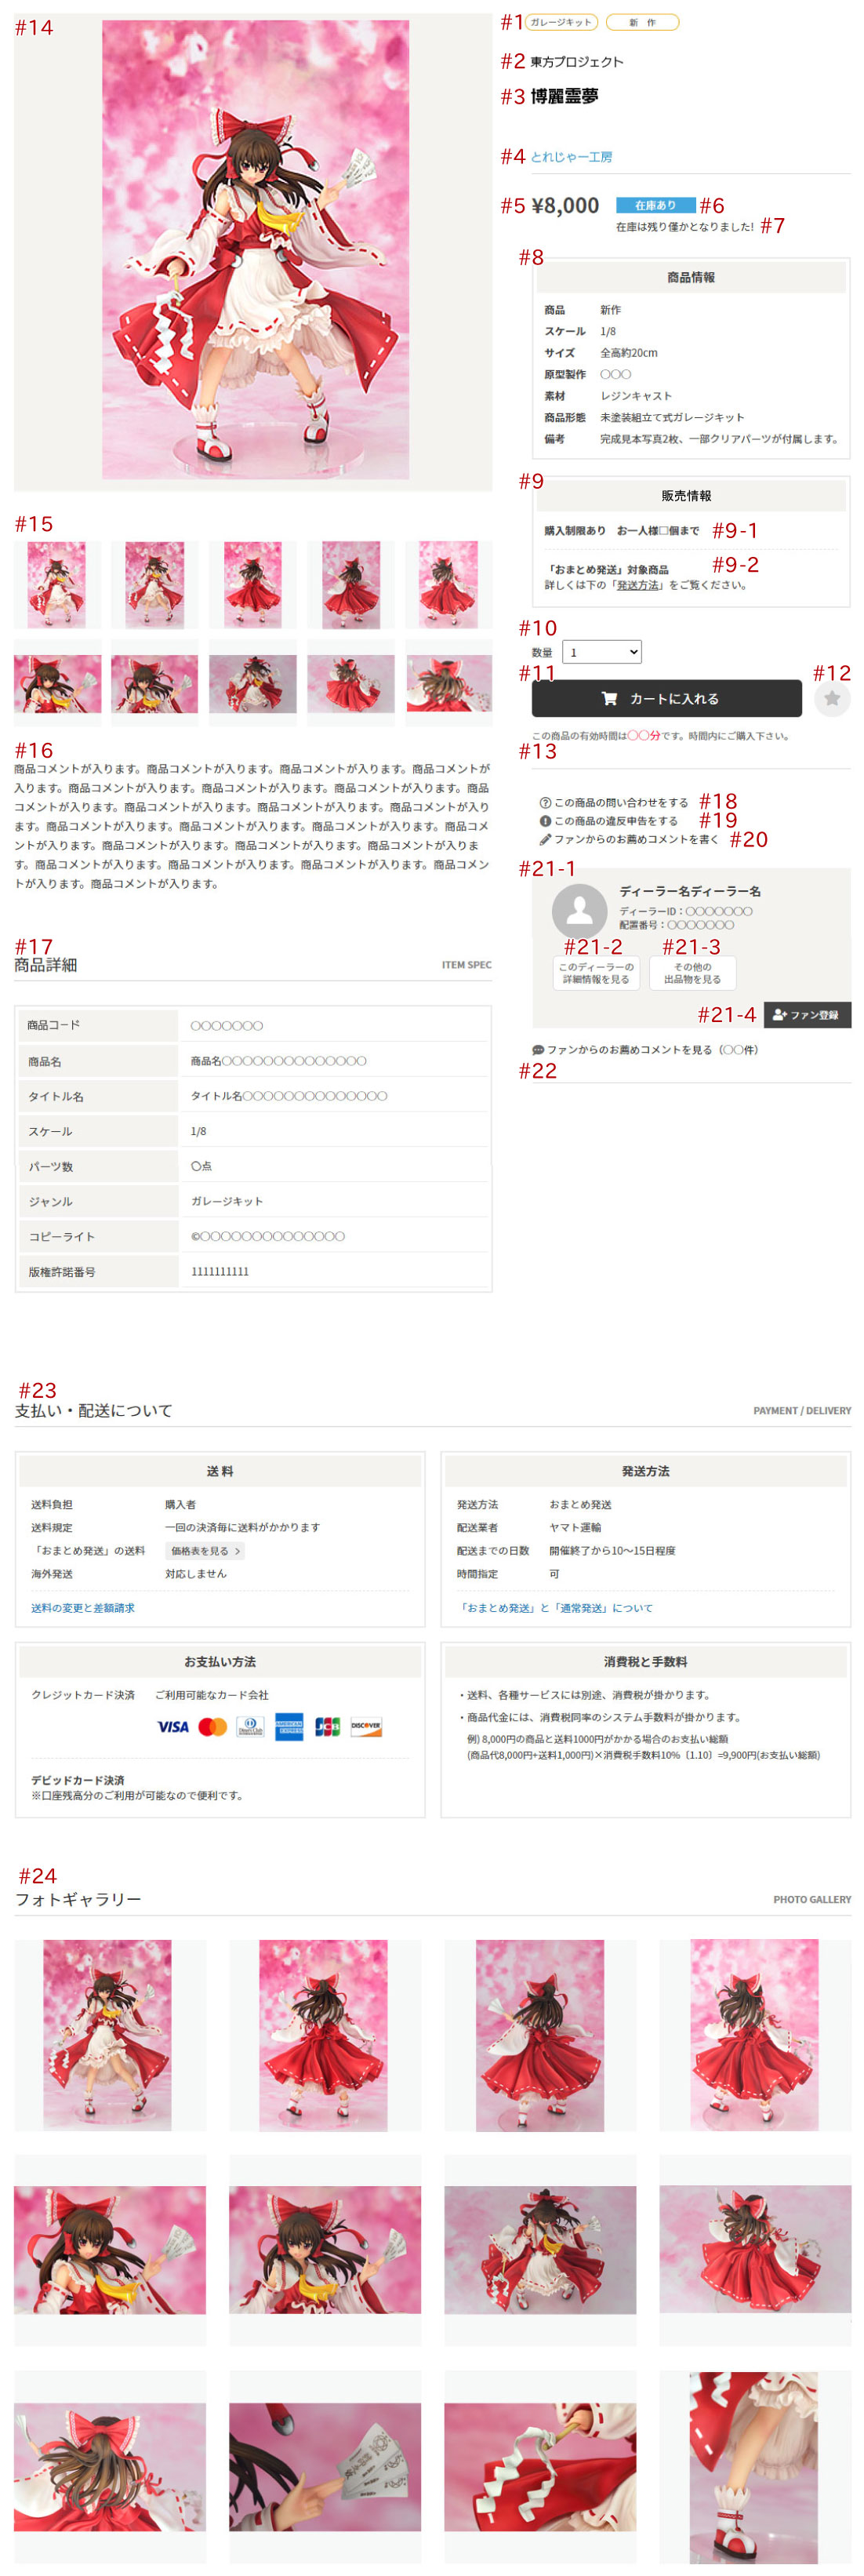The image size is (864, 2576).
Task: Click the JCB card logo
Action: point(327,1726)
